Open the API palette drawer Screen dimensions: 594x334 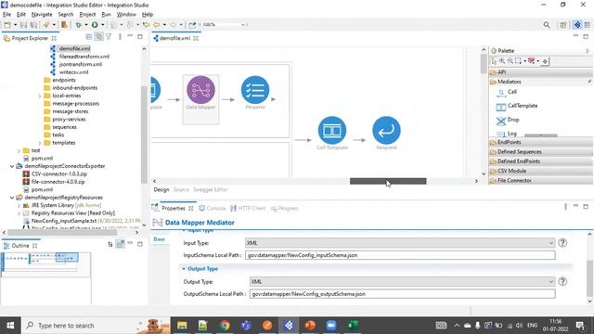coord(540,72)
